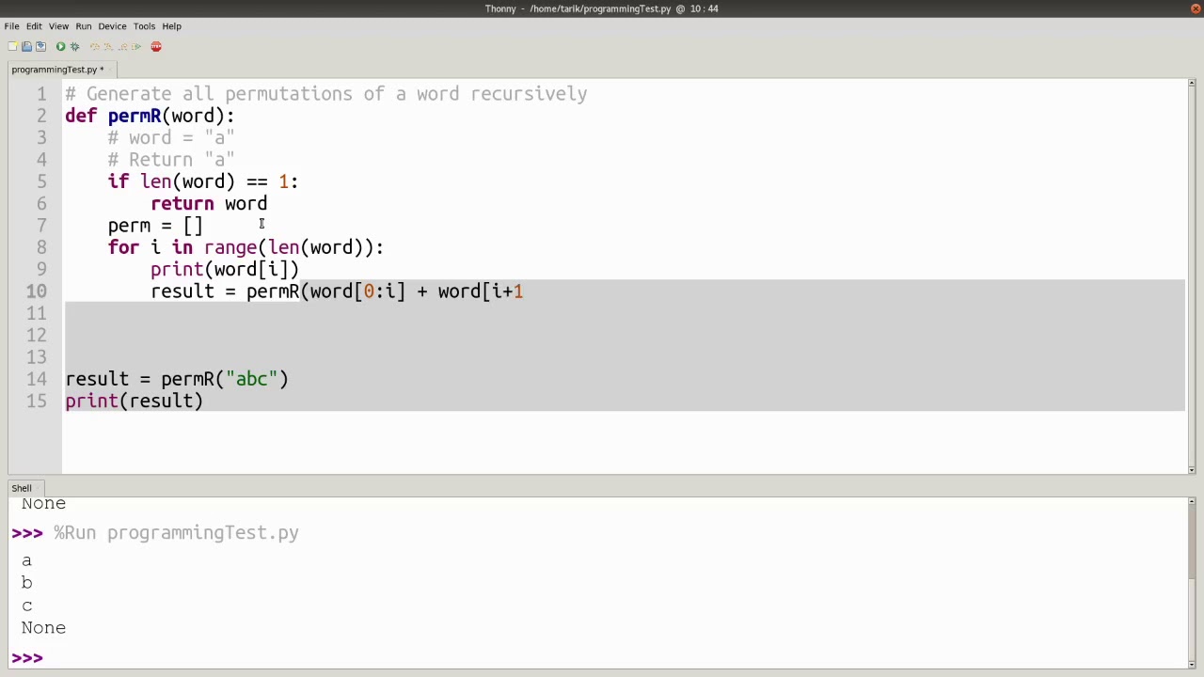
Task: Click the Open file icon
Action: click(26, 46)
